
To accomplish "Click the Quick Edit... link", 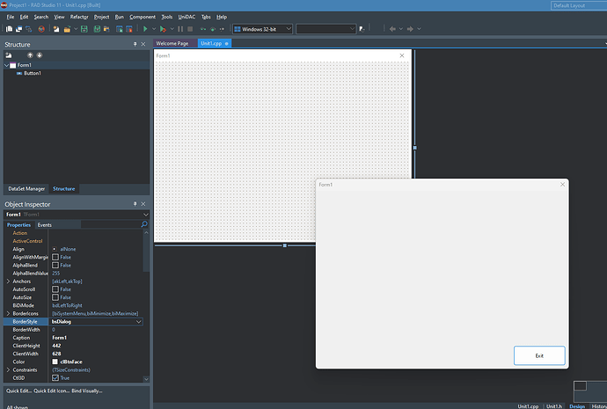I will pos(19,391).
